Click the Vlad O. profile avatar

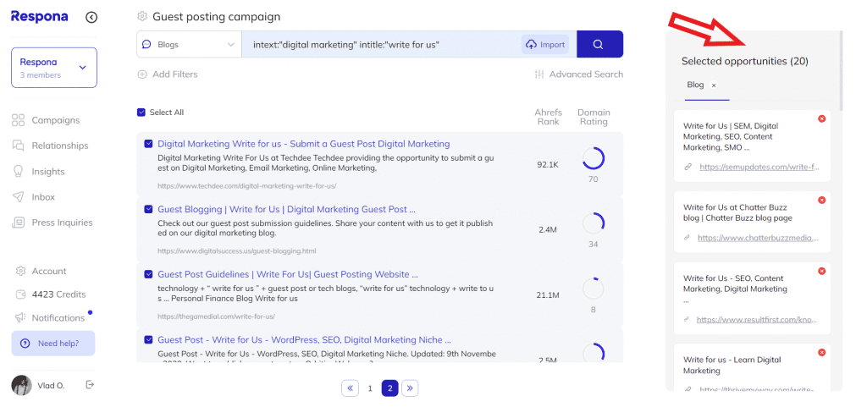coord(21,386)
